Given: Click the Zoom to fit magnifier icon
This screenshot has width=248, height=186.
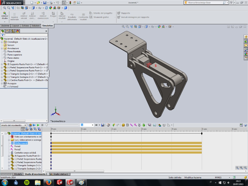Looking at the screenshot, I should [123, 27].
